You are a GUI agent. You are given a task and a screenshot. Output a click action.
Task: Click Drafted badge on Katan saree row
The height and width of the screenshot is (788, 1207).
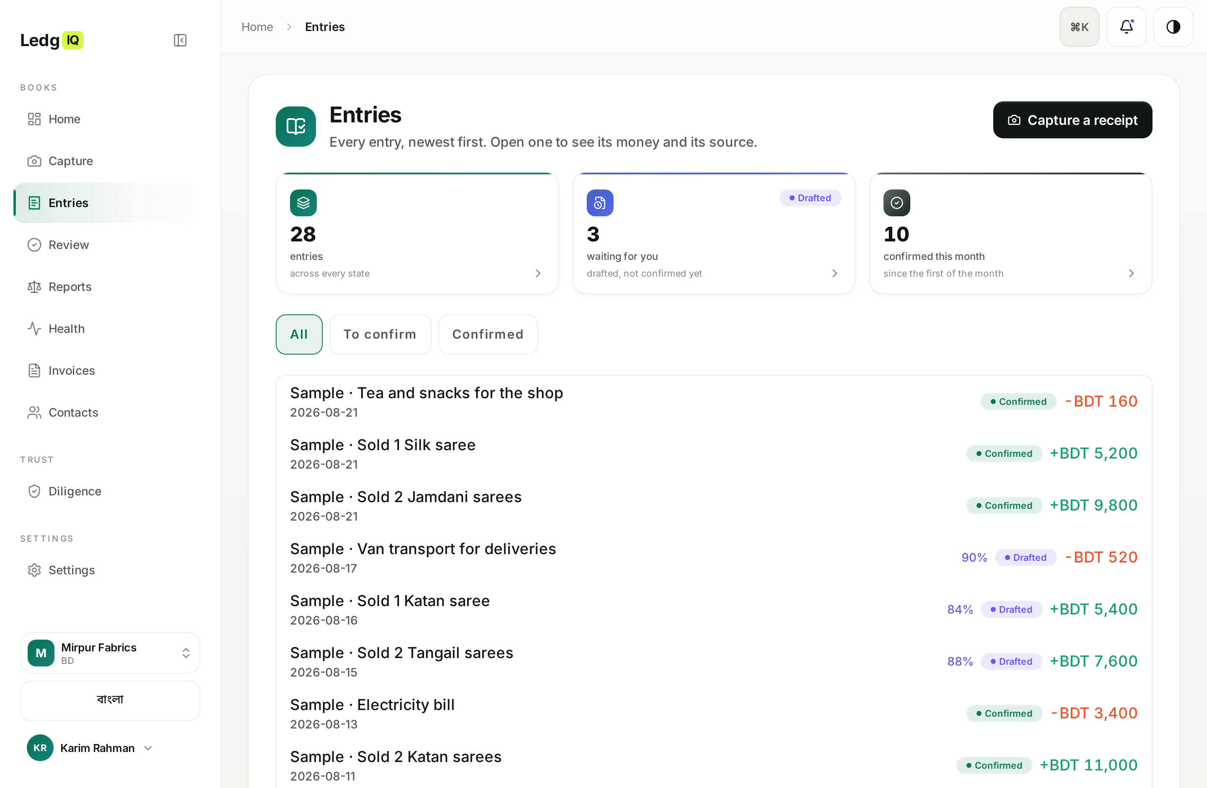pos(1011,609)
